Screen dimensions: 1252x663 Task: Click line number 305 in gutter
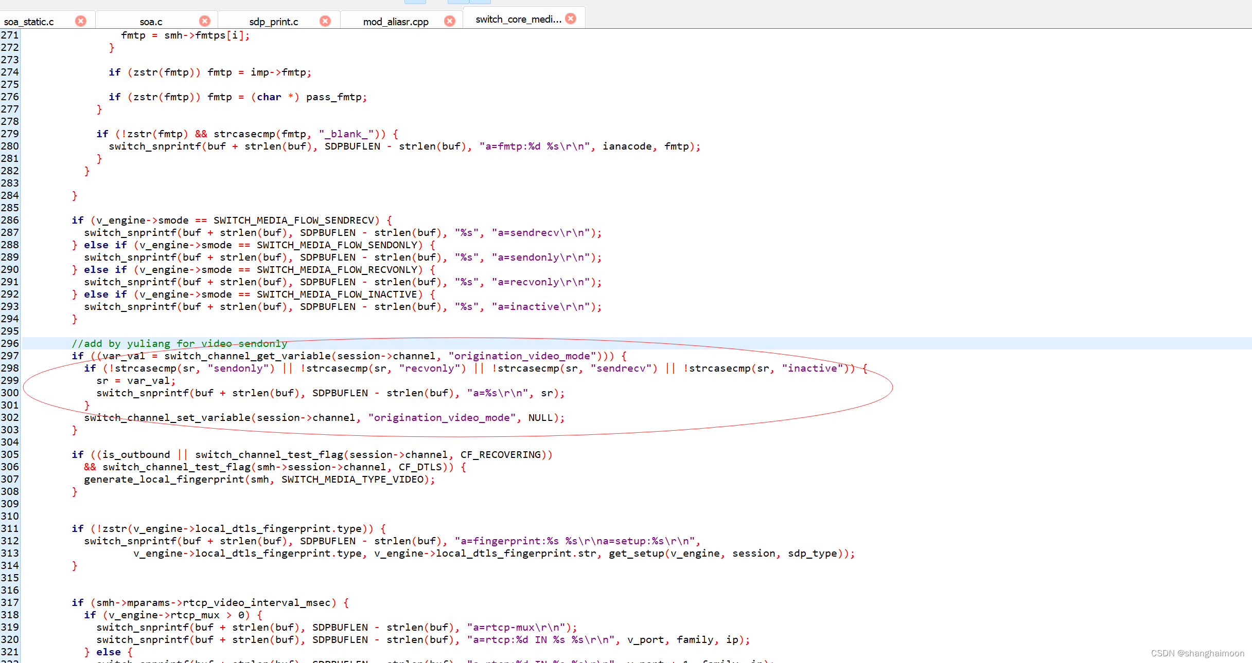tap(10, 454)
